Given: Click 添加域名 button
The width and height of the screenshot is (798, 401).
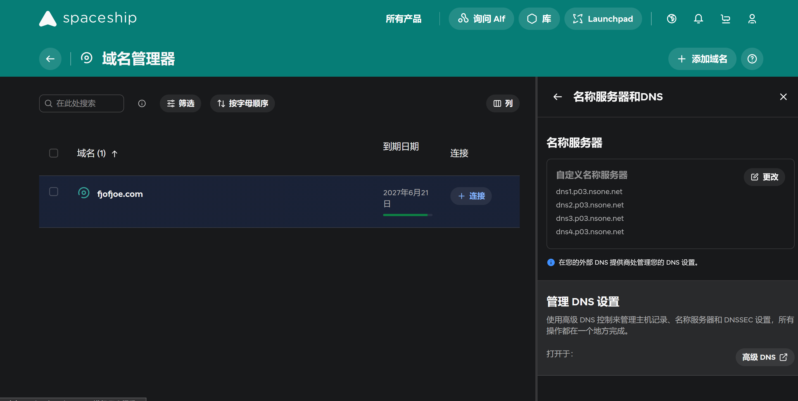Looking at the screenshot, I should pos(702,59).
